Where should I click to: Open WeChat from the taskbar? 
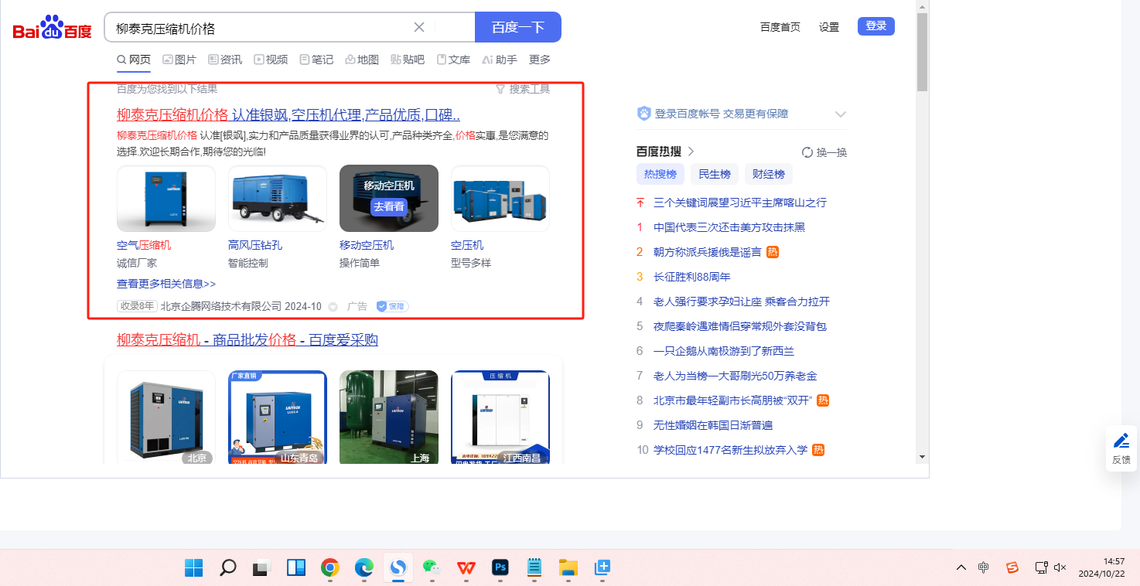tap(432, 567)
